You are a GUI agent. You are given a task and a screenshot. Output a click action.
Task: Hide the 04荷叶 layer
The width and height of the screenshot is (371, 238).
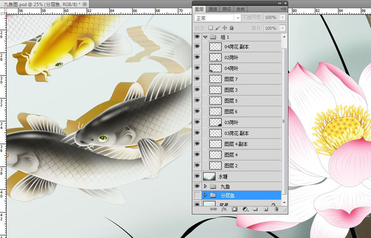tap(197, 68)
